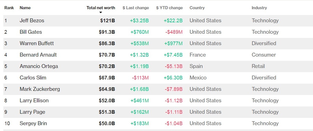Click on Amancio Ortega's name
Screen dimensions: 313x131
(x=39, y=66)
